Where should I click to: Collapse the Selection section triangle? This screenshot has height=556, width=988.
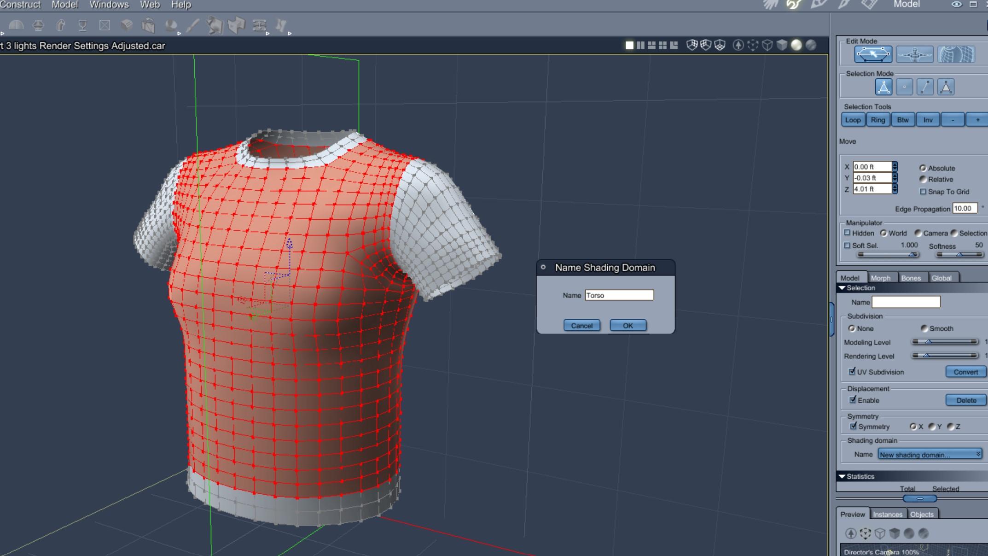pos(842,288)
